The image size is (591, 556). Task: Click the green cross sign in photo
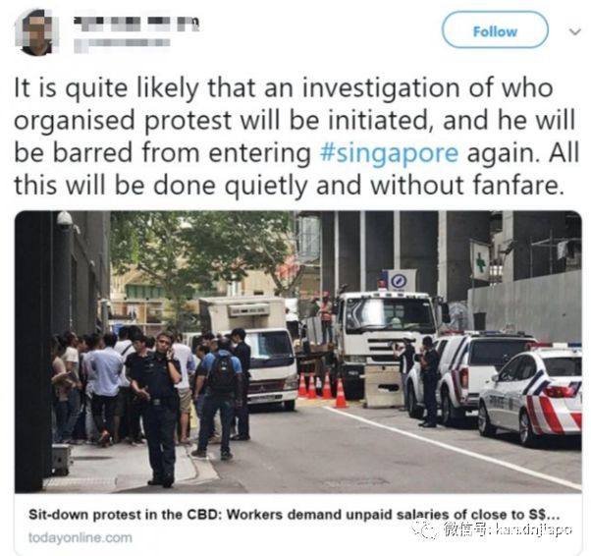(x=479, y=261)
